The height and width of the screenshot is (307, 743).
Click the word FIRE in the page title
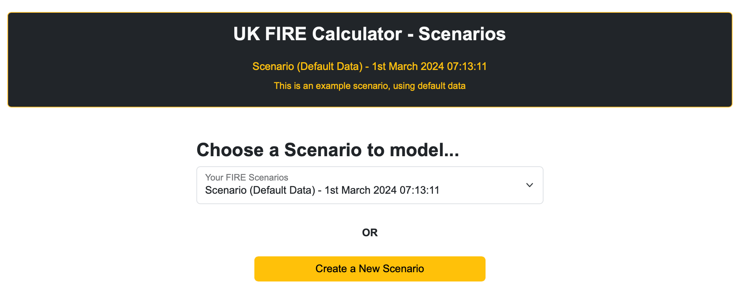coord(286,34)
